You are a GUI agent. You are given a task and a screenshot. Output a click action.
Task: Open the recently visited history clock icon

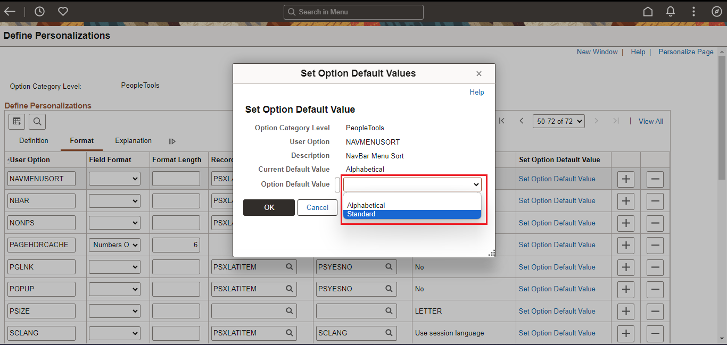39,11
